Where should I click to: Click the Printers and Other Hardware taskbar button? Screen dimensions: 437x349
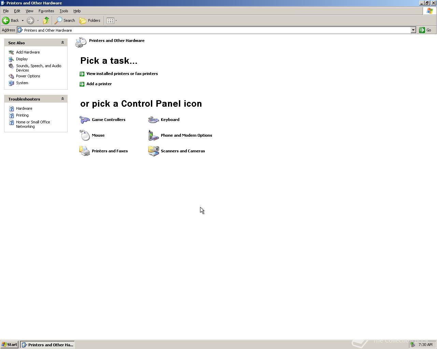[47, 345]
